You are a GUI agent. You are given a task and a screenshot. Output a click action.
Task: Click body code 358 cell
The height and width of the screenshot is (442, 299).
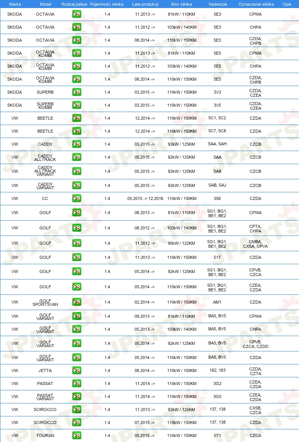(x=217, y=198)
